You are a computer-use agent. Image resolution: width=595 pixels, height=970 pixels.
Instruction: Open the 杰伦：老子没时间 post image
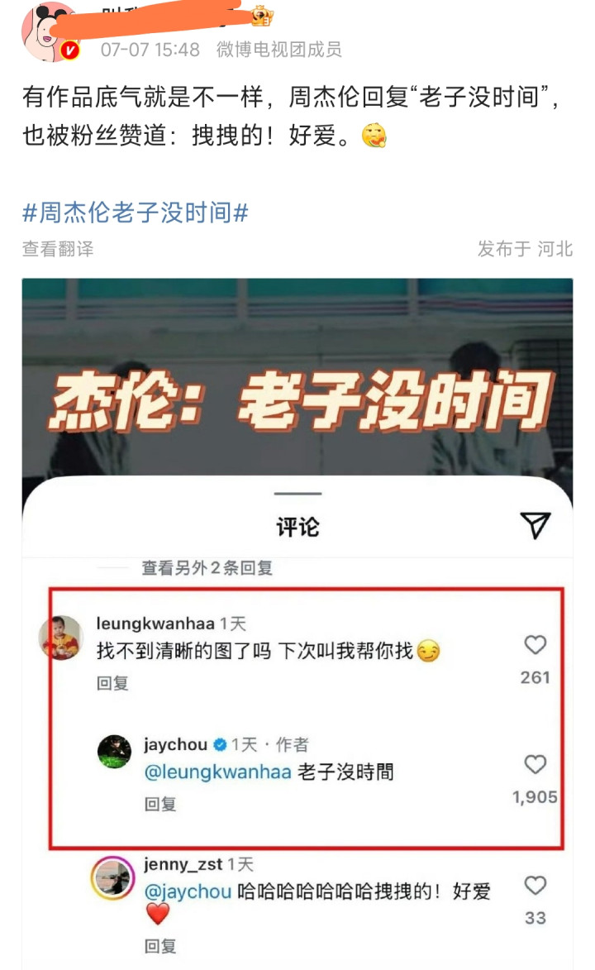tap(297, 377)
